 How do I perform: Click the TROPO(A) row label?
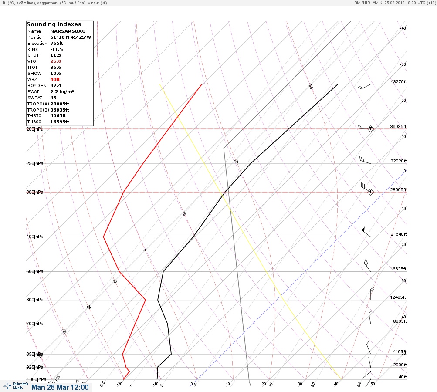coord(38,104)
